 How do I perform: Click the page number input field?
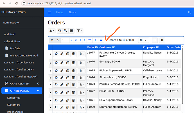point(65,40)
